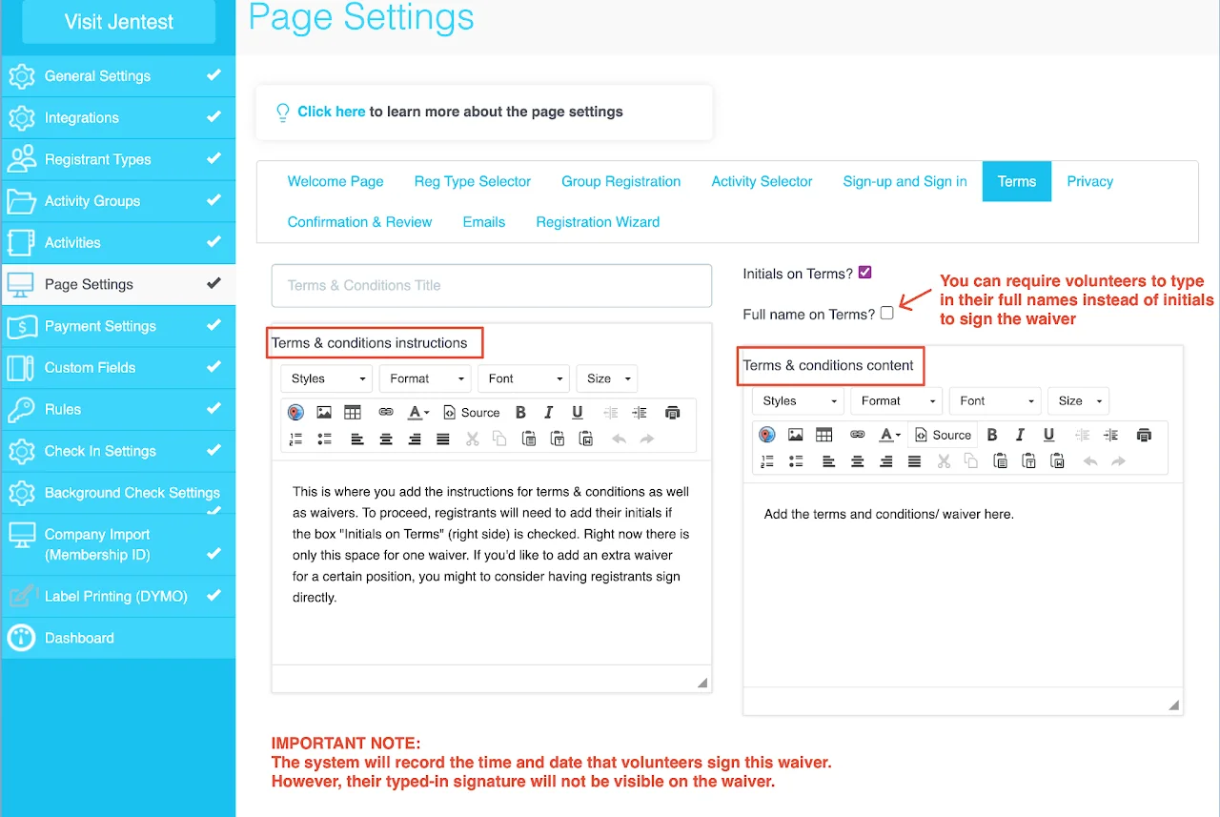Open Payment Settings in sidebar
Image resolution: width=1220 pixels, height=817 pixels.
(118, 326)
